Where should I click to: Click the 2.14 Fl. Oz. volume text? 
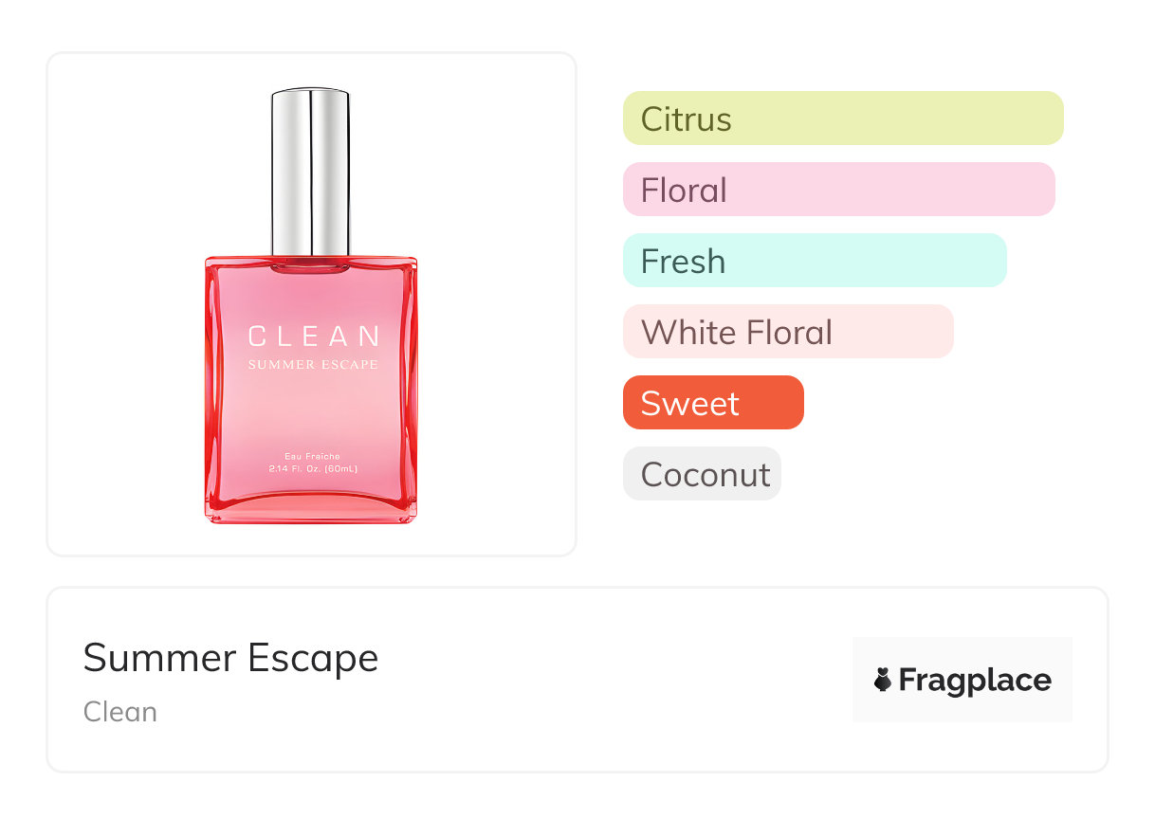coord(312,468)
